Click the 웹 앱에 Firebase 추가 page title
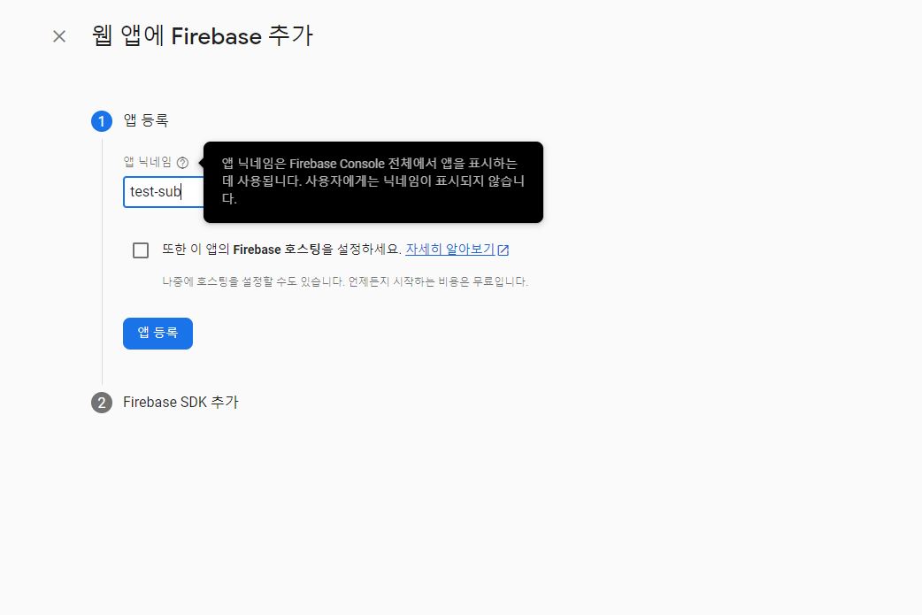922x615 pixels. point(203,36)
